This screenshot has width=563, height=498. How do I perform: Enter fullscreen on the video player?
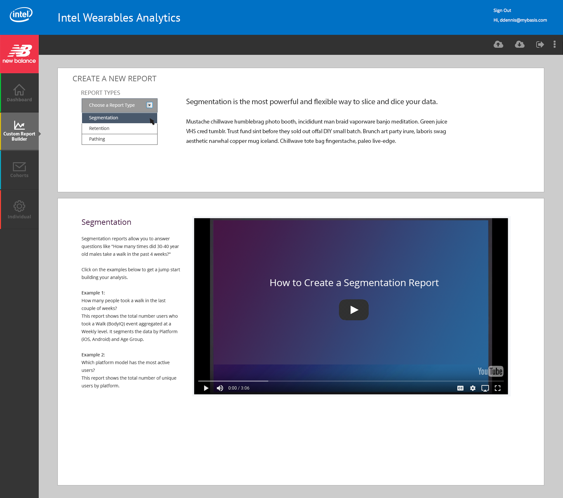click(x=498, y=388)
